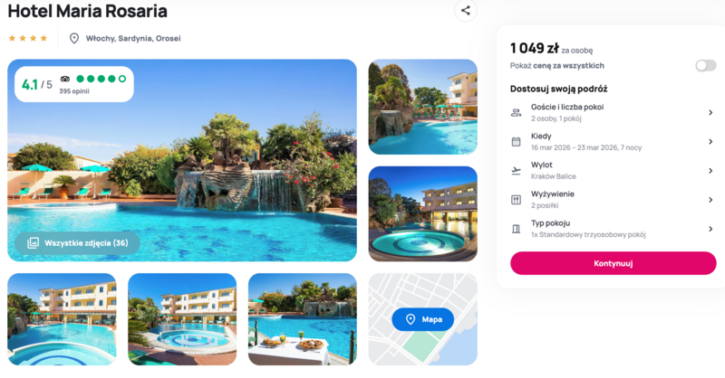The width and height of the screenshot is (725, 378).
Task: Toggle price for everyone switch
Action: point(705,65)
